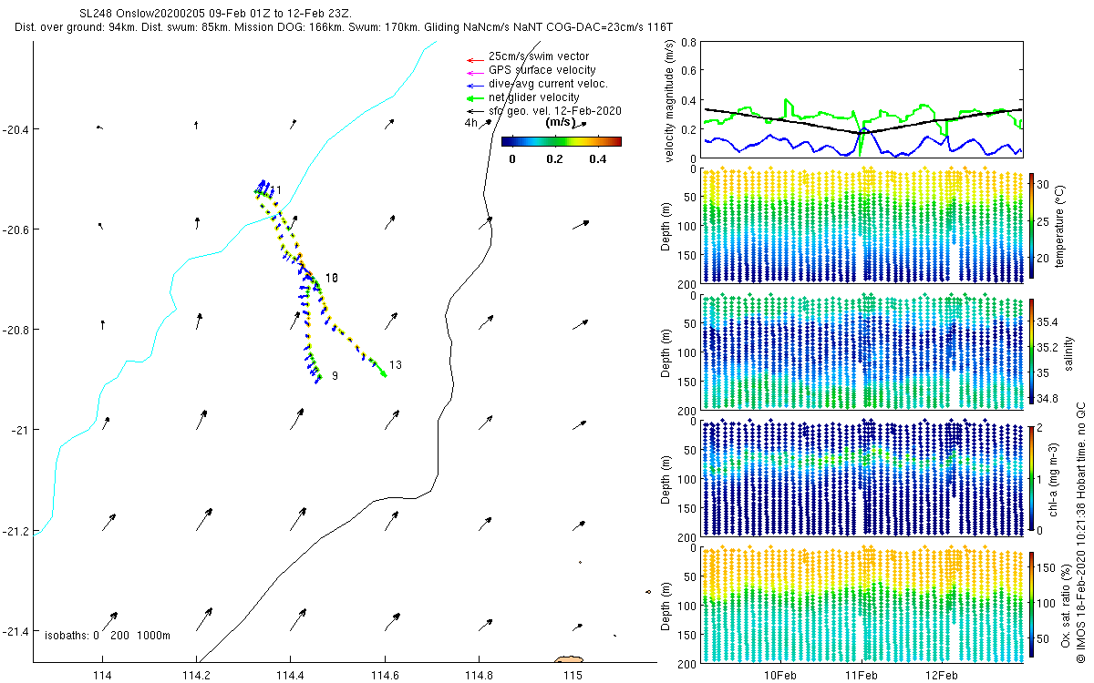Screen dimensions: 1094x683
Task: Click track waypoint label 13
Action: (x=395, y=365)
